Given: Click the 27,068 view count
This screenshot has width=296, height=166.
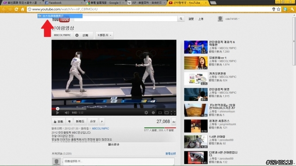Looking at the screenshot, I should (163, 122).
